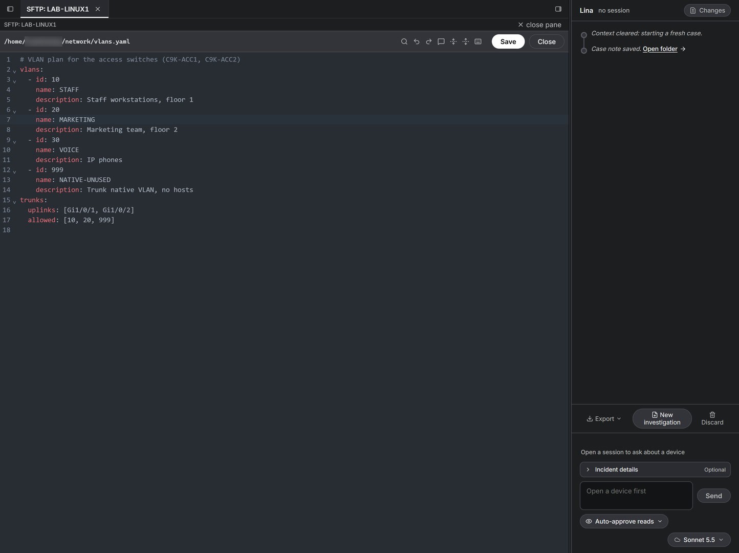739x553 pixels.
Task: Click the 'name: NATIVE-UNUSED' line
Action: click(73, 180)
